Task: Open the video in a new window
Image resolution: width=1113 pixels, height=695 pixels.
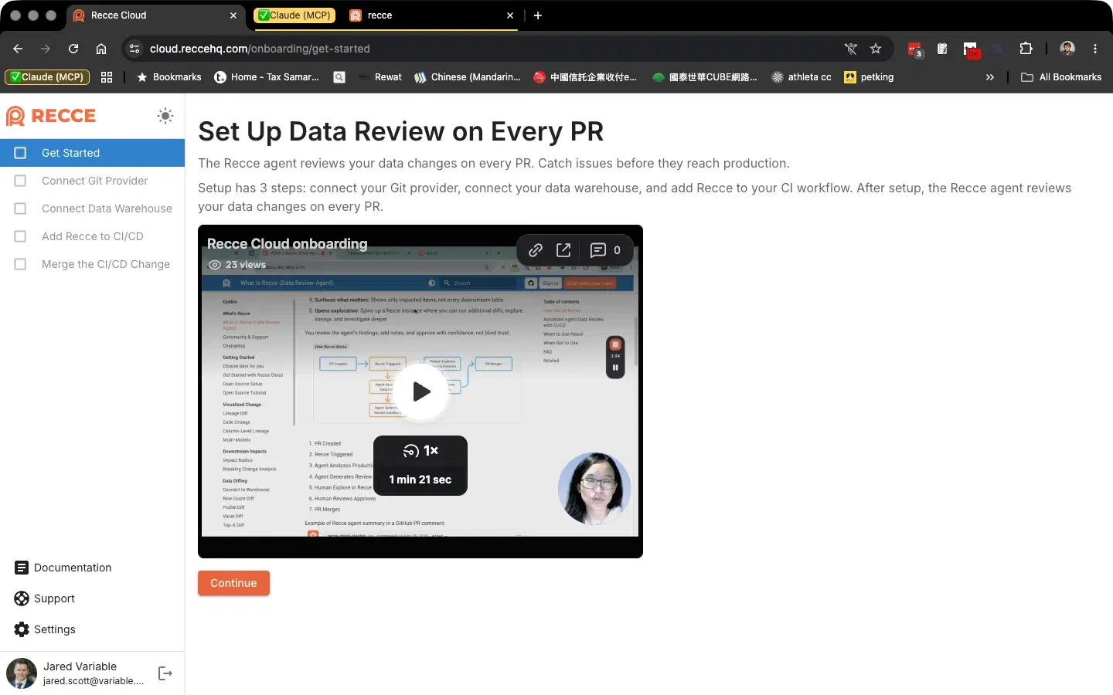Action: pos(563,250)
